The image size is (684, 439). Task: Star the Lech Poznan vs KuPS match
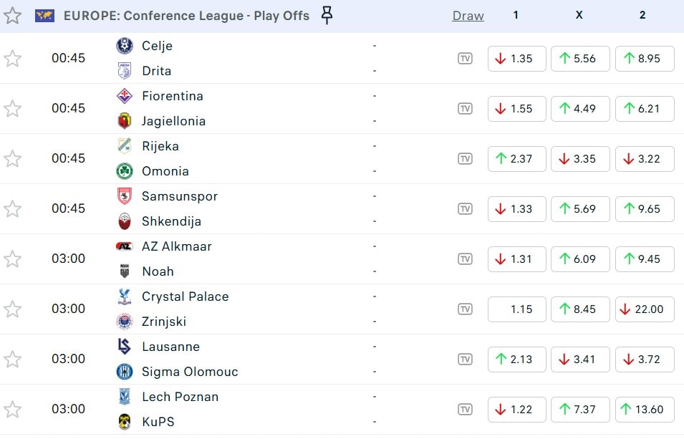tap(12, 410)
